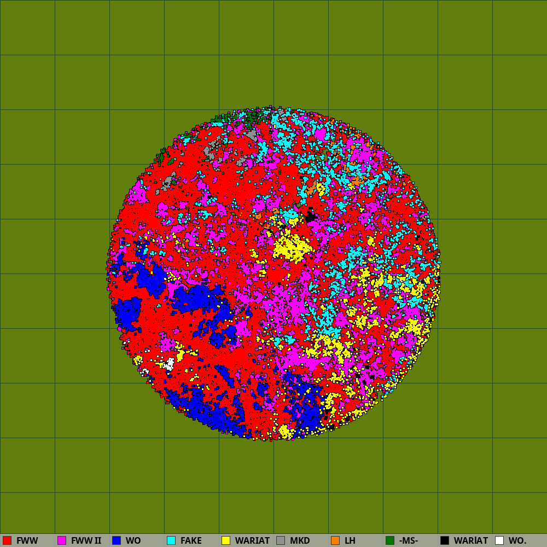Click the red FWW legend swatch
This screenshot has height=547, width=547.
pyautogui.click(x=7, y=540)
